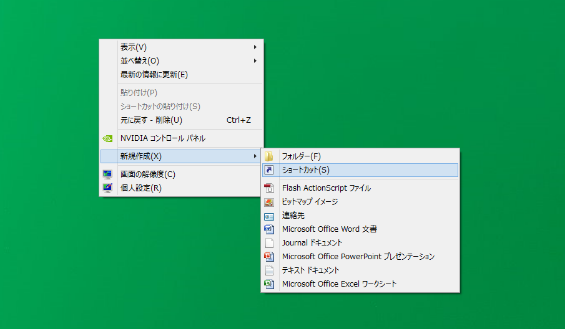
Task: Create a new テキスト ドキュメント
Action: (x=360, y=270)
